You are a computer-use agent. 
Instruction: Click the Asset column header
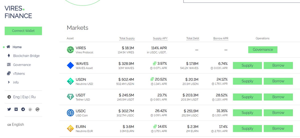[x=70, y=38]
